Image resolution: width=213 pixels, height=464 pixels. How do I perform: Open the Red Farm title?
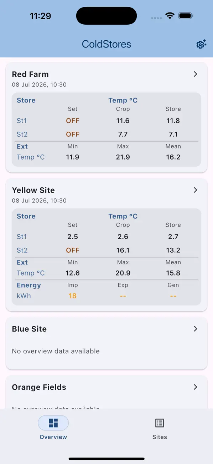30,74
